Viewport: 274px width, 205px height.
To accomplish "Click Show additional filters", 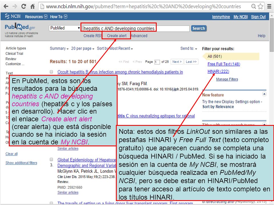I will (21, 163).
